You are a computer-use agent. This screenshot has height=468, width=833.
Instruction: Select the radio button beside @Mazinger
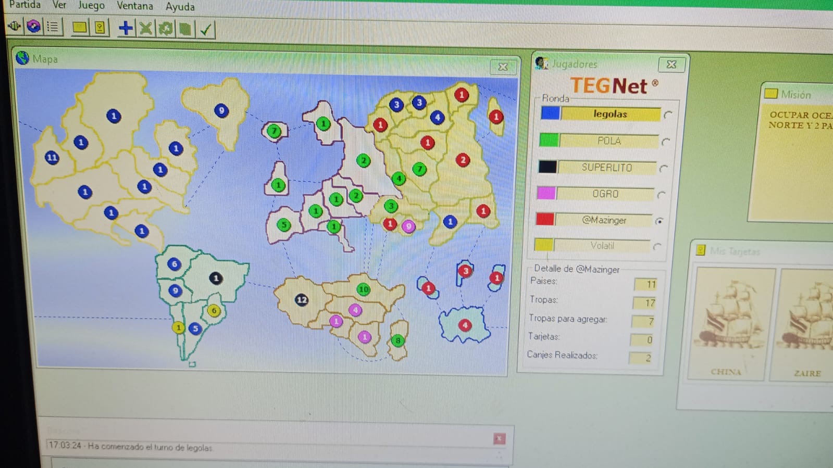[x=660, y=221]
